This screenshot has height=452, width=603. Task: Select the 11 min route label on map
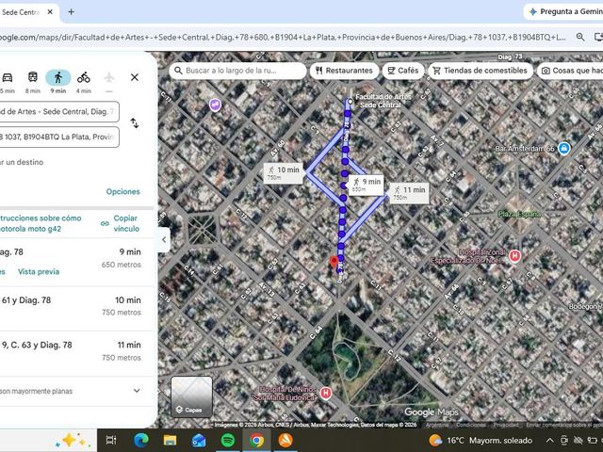409,193
